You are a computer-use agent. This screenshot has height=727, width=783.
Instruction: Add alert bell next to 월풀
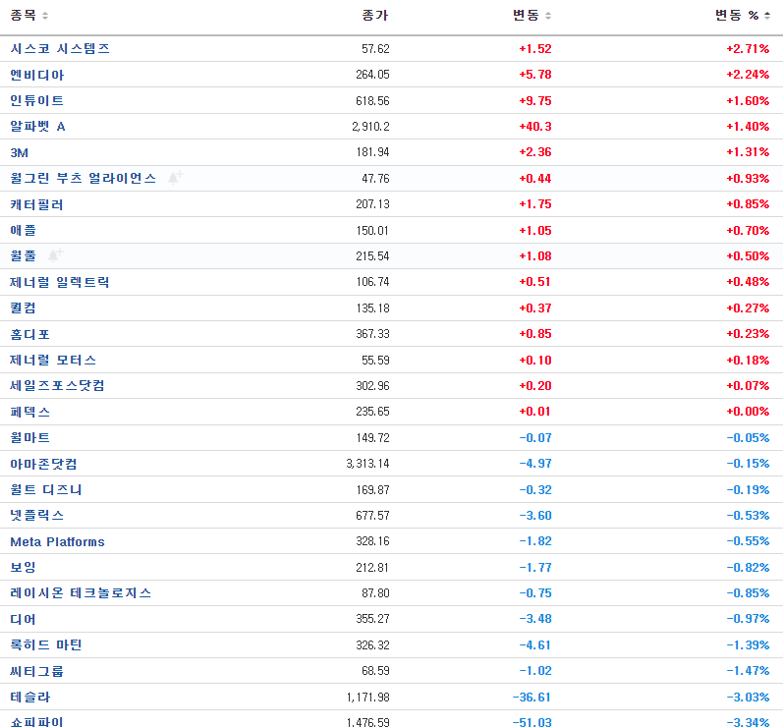point(55,255)
